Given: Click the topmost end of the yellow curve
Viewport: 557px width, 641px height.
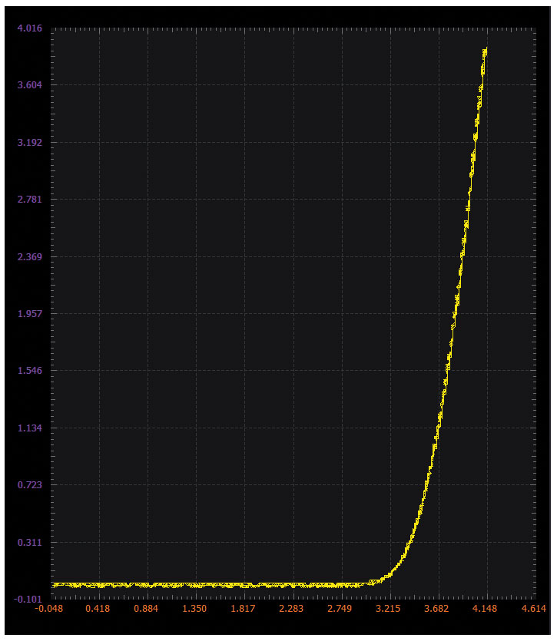Looking at the screenshot, I should [486, 48].
